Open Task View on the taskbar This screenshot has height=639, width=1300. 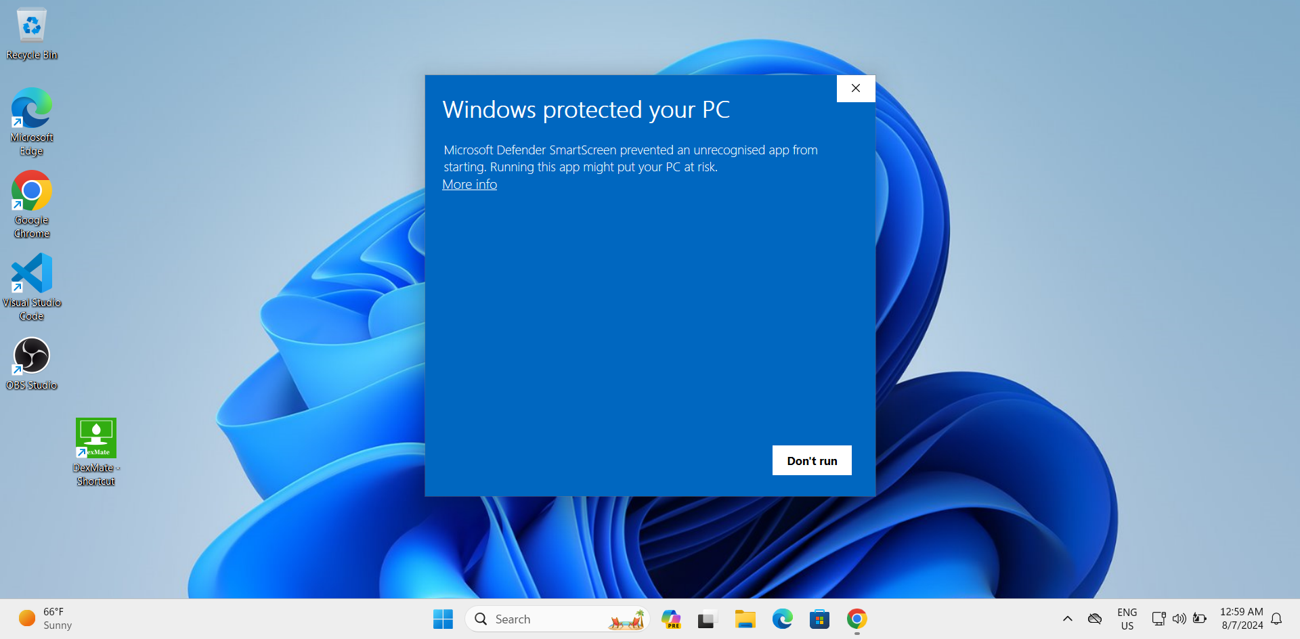tap(708, 619)
